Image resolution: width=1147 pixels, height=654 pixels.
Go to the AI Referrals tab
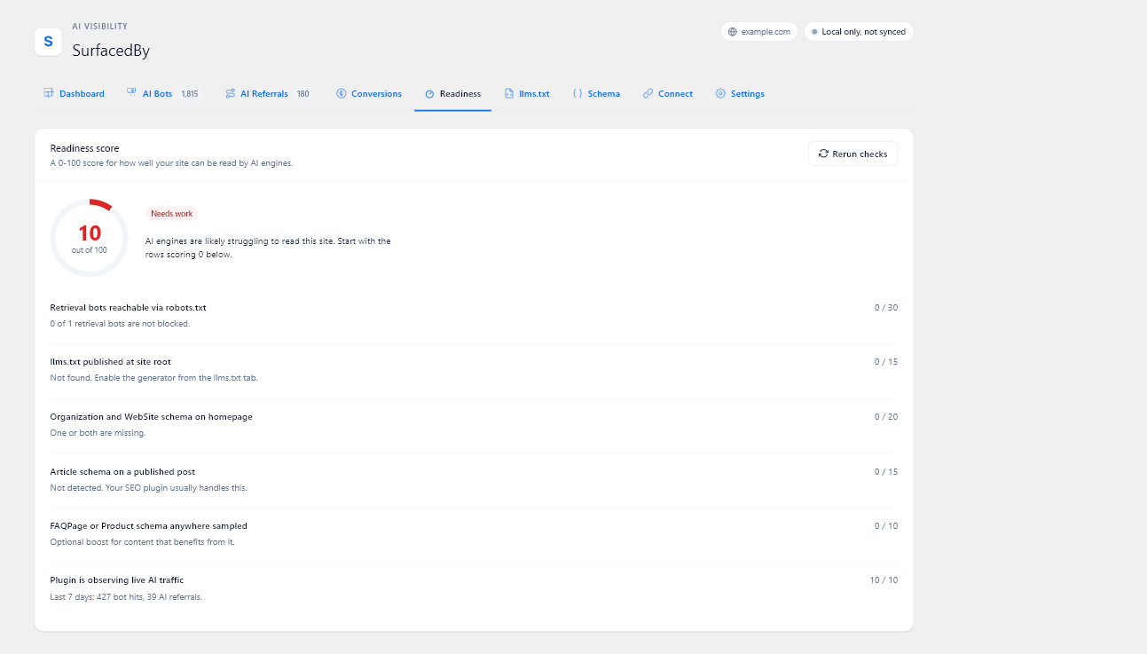coord(268,93)
